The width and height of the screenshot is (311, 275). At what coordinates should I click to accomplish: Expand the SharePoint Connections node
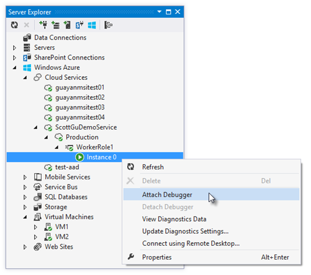tap(14, 58)
